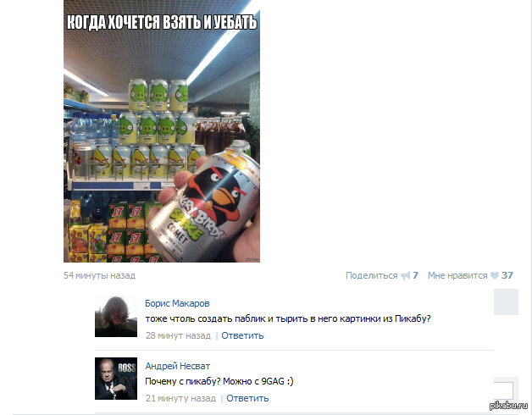Open post timestamp 54 минуты назад
Viewport: 532px width, 415px height.
tap(99, 275)
